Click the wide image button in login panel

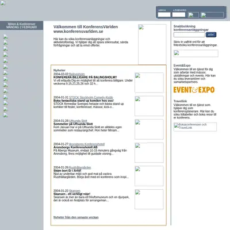[212, 15]
